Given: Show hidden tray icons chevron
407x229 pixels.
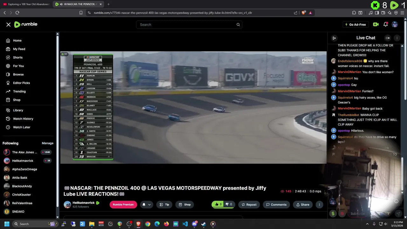Looking at the screenshot, I should (367, 224).
